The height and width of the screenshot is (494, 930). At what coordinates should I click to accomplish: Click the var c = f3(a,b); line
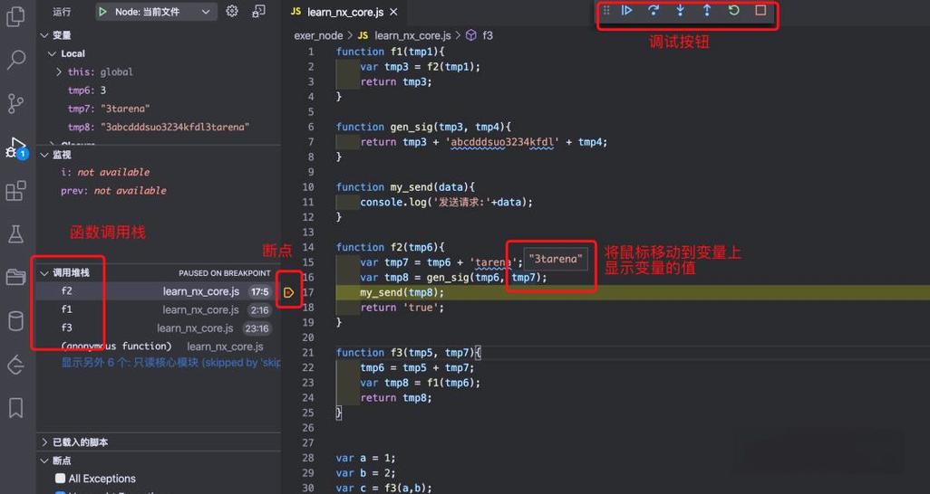383,488
